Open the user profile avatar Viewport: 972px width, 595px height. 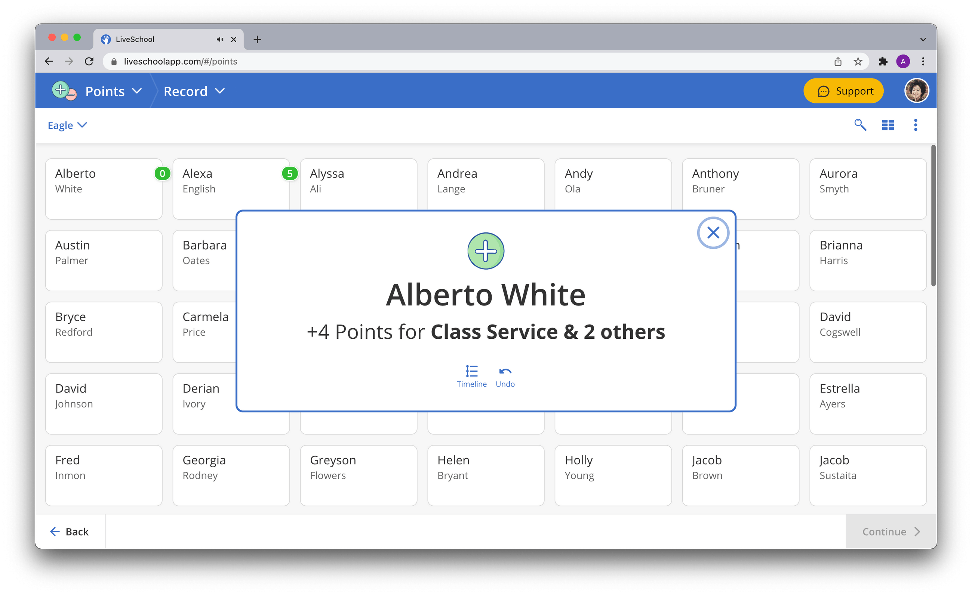click(x=916, y=91)
